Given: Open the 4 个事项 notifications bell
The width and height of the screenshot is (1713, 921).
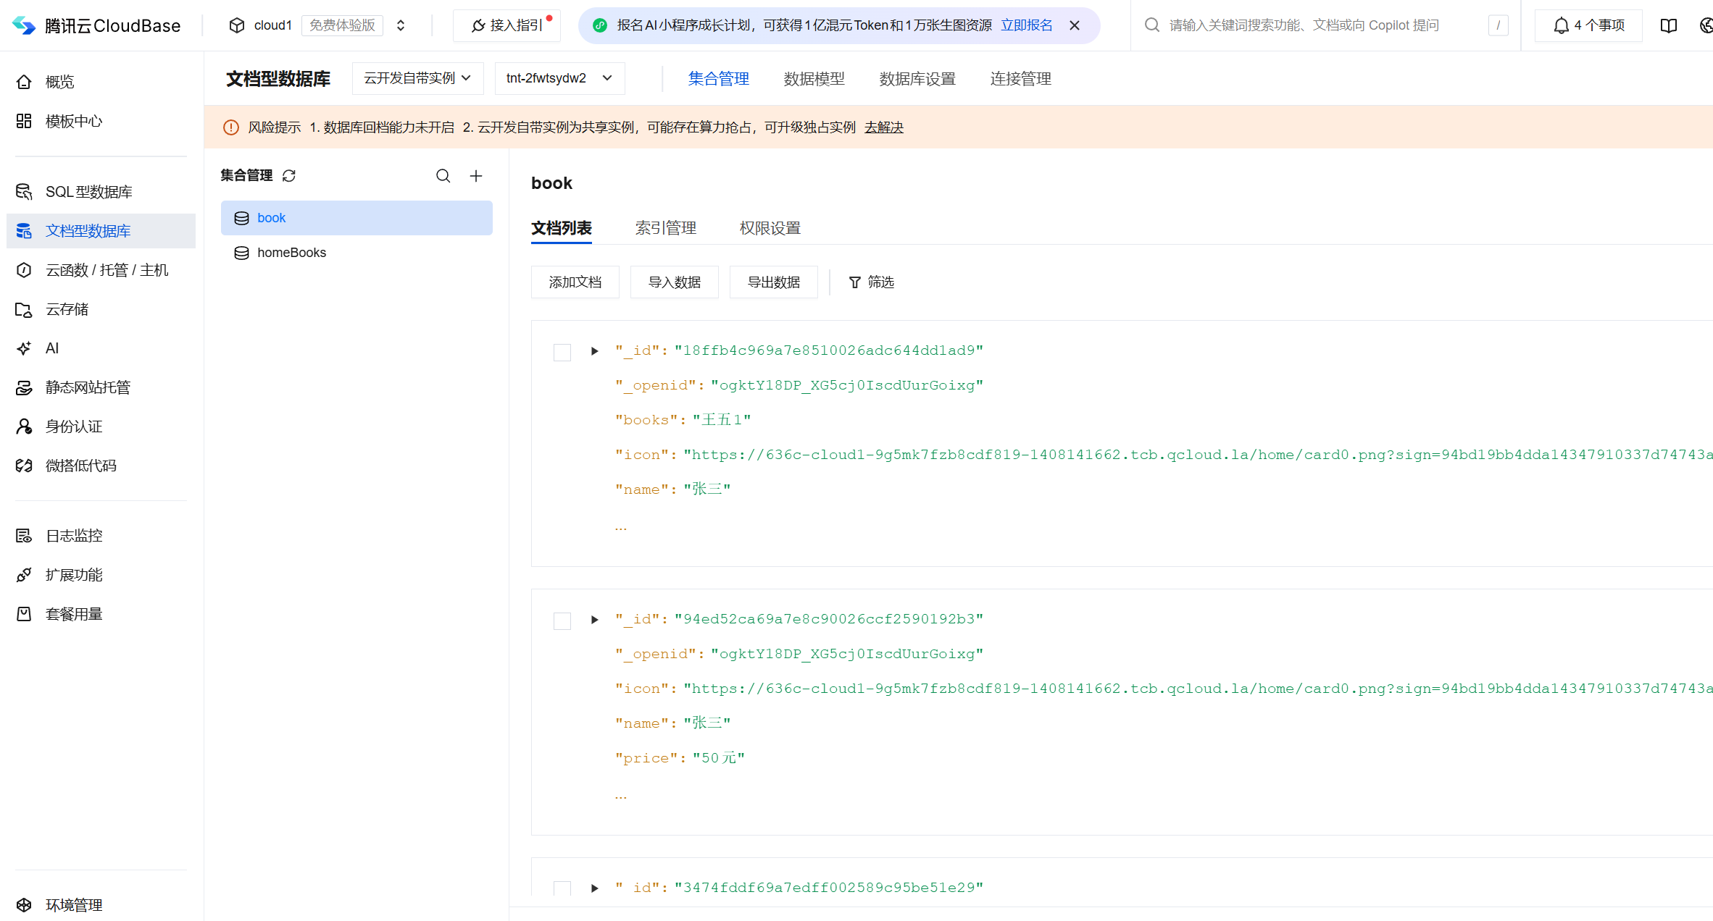Looking at the screenshot, I should click(1588, 25).
